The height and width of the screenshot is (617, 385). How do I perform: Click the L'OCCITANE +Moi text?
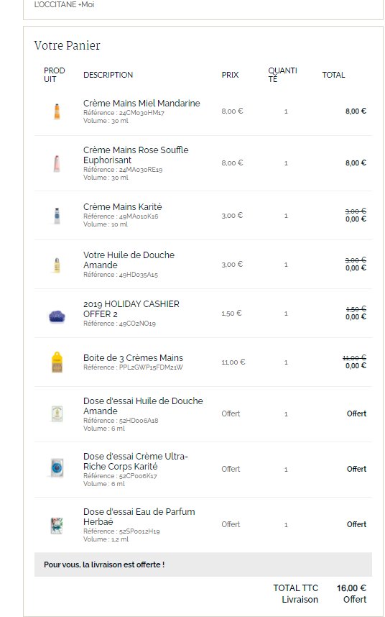[x=64, y=5]
